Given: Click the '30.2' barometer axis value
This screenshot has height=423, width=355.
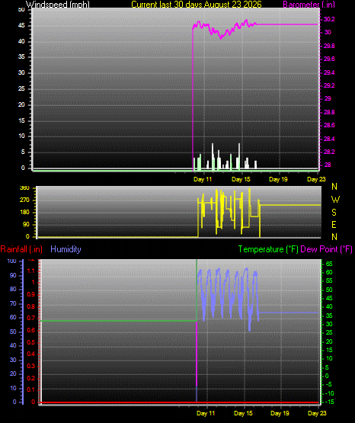Looking at the screenshot, I should pos(329,19).
